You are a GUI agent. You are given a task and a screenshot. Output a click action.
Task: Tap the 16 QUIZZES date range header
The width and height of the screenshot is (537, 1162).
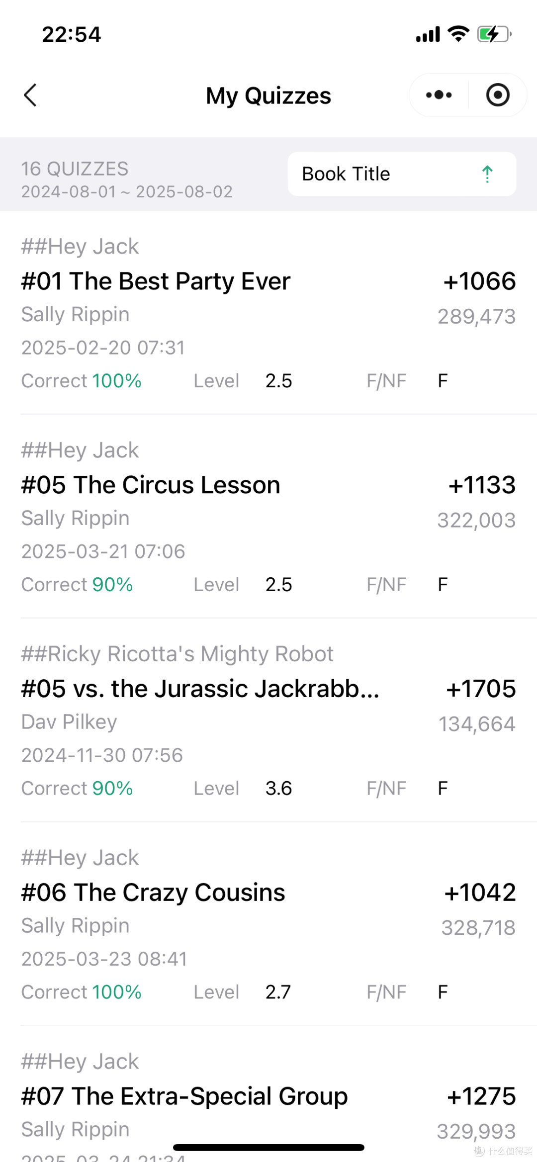tap(127, 179)
